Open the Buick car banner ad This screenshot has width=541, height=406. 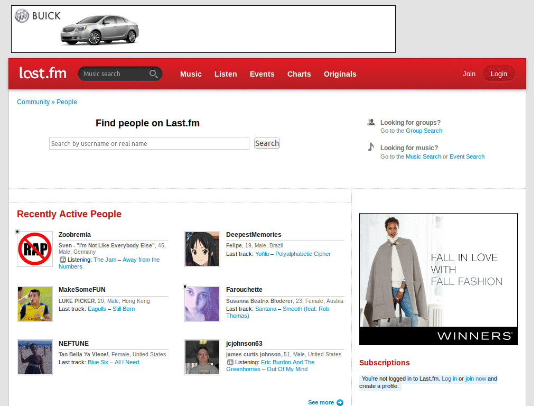tap(203, 29)
